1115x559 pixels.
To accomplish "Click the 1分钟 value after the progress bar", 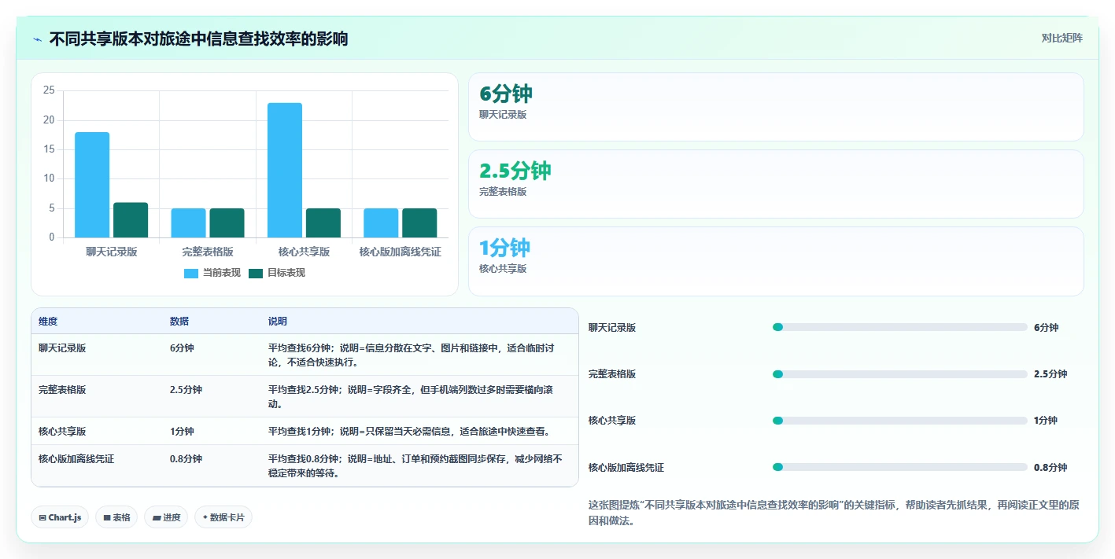I will click(x=1046, y=421).
